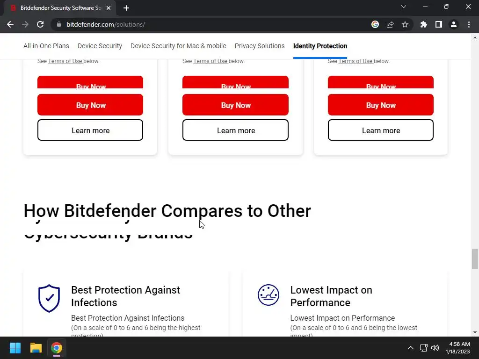Open Terms of Use link in first card
This screenshot has height=359, width=479.
click(65, 61)
